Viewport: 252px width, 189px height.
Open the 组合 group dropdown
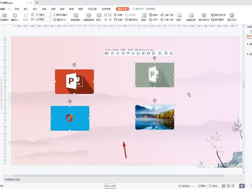[154, 15]
